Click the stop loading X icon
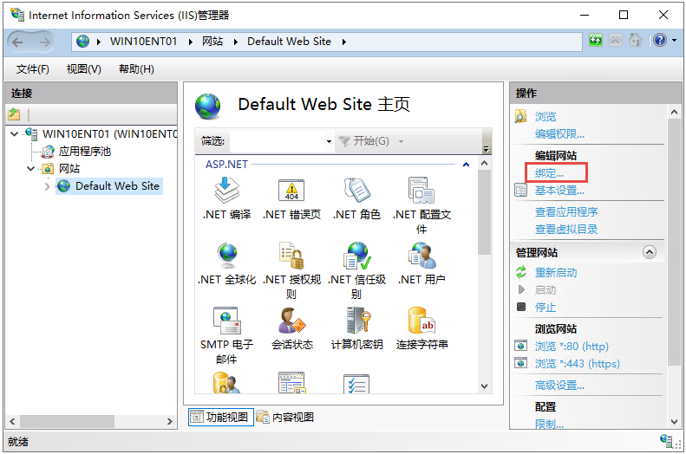This screenshot has width=686, height=454. pyautogui.click(x=616, y=41)
